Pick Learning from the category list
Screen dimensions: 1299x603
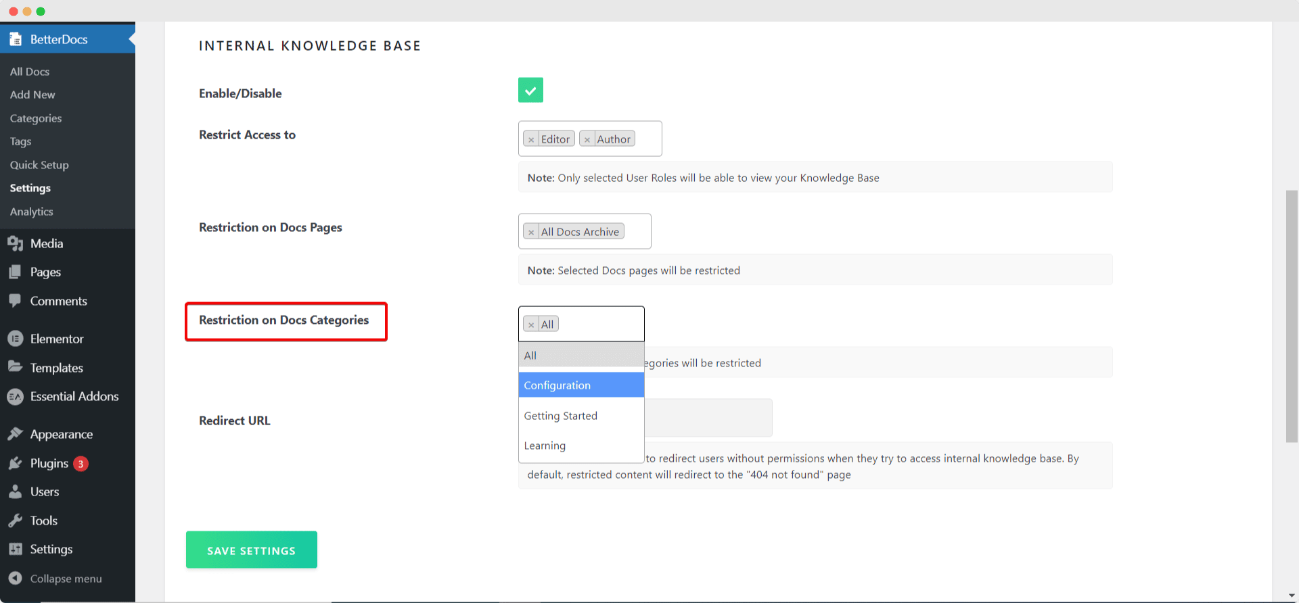581,445
